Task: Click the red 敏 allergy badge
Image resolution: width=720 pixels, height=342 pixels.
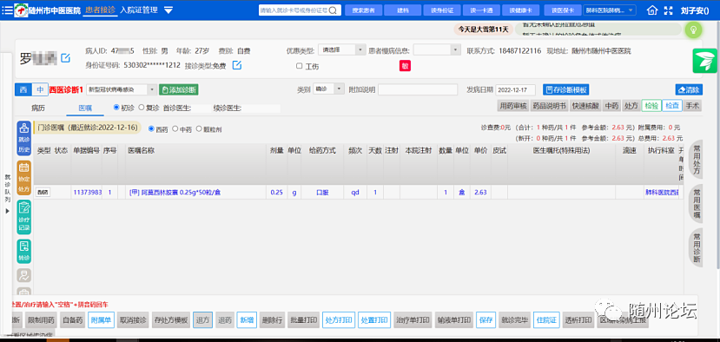Action: pos(405,66)
